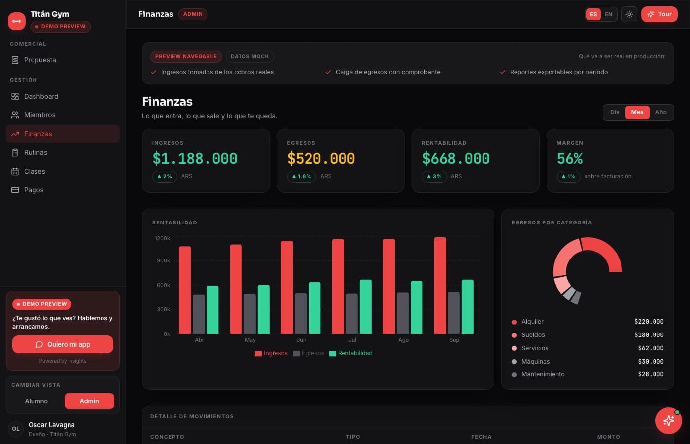
Task: Click the Pagos credit card icon
Action: 15,190
